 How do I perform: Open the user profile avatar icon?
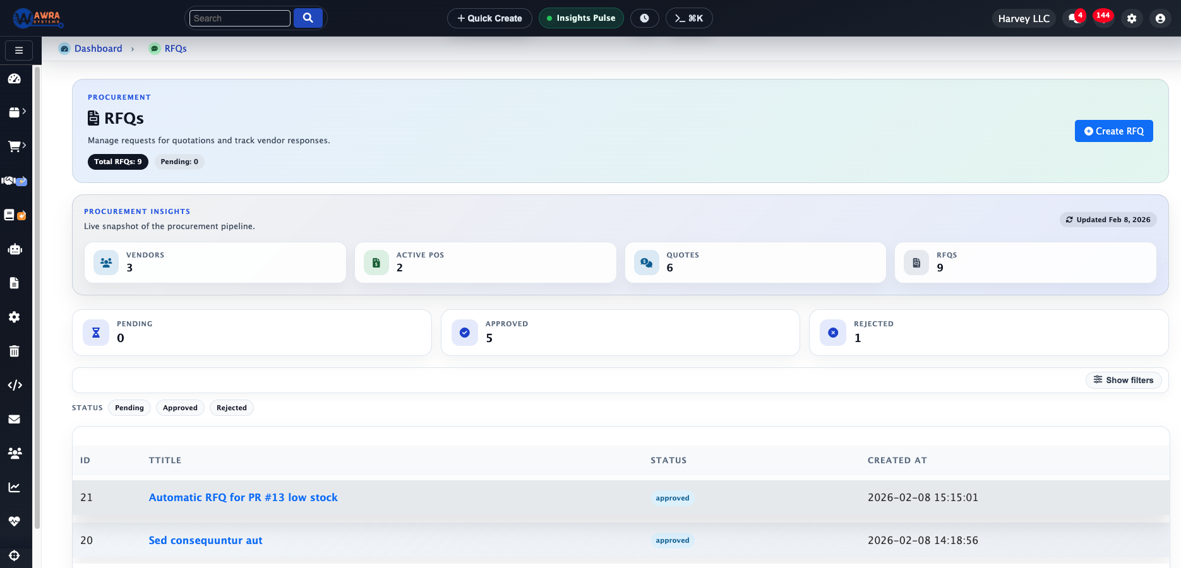(1160, 18)
